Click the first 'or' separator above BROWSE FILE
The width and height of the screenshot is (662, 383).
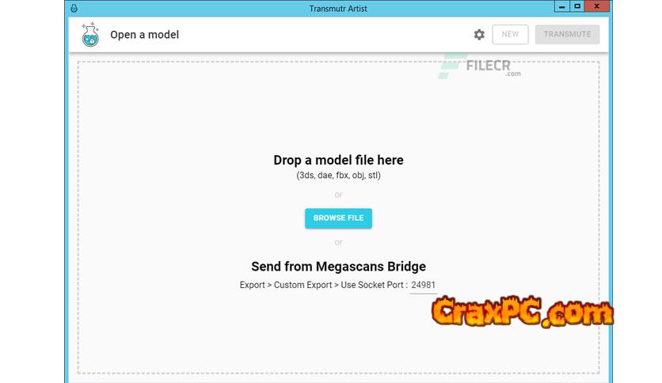(338, 195)
